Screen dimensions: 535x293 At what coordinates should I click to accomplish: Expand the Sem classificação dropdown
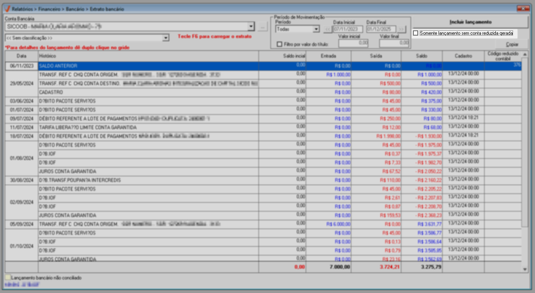click(x=166, y=38)
